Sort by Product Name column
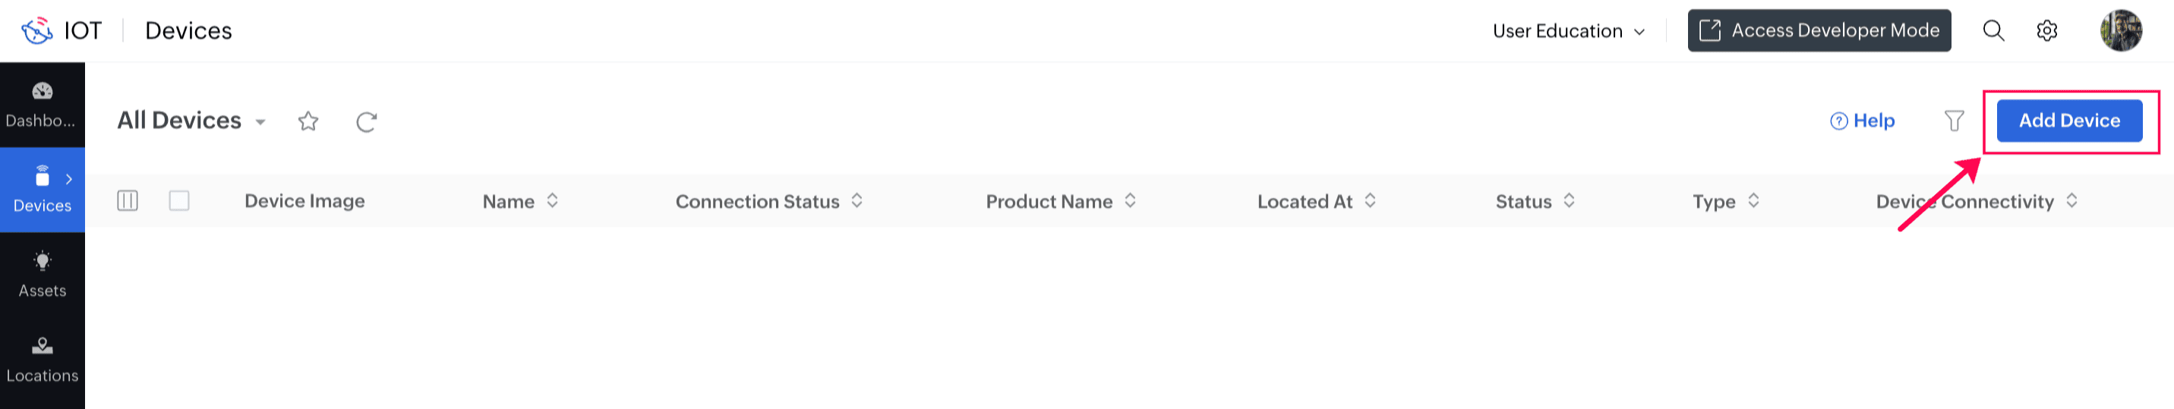Screen dimensions: 2174x409 [x=1130, y=200]
